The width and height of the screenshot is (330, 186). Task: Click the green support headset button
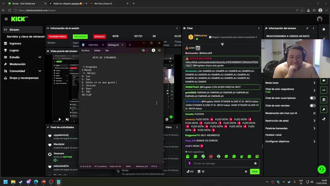point(321,169)
